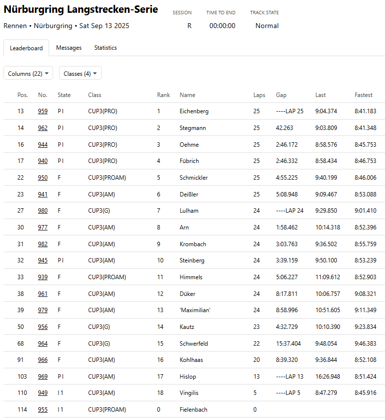
Task: Select the name Vingilis
Action: pyautogui.click(x=189, y=393)
